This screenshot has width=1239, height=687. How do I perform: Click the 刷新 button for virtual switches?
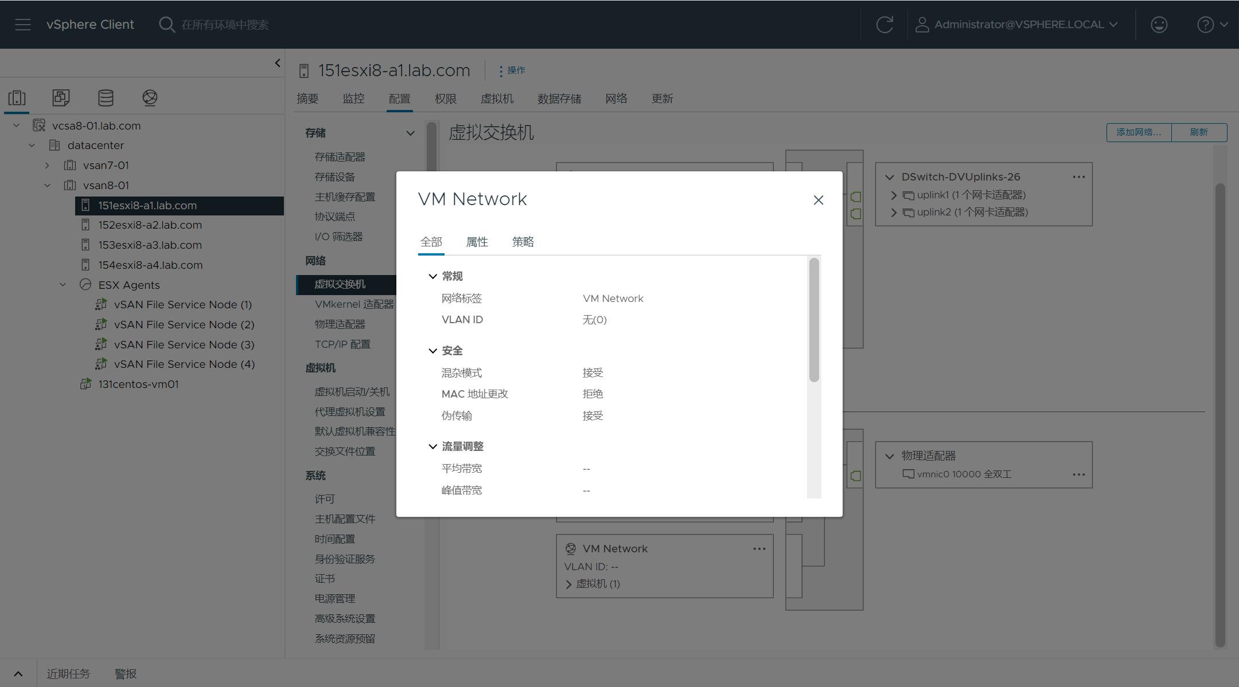[x=1199, y=132]
